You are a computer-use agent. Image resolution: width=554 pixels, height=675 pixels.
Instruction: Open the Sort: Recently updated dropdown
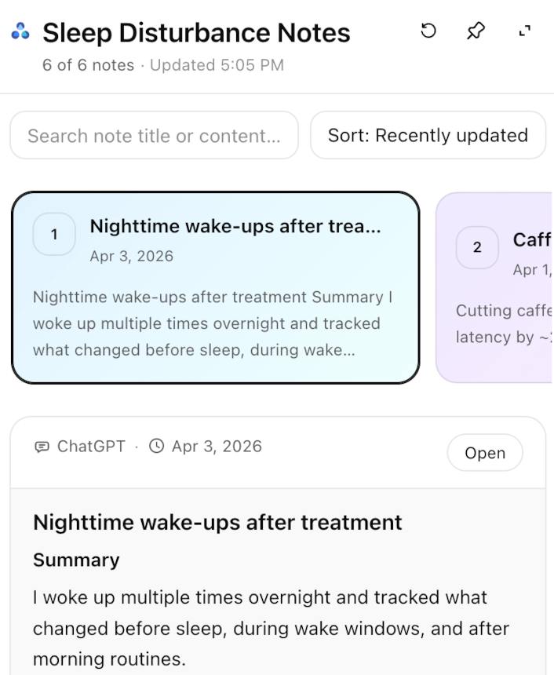428,136
